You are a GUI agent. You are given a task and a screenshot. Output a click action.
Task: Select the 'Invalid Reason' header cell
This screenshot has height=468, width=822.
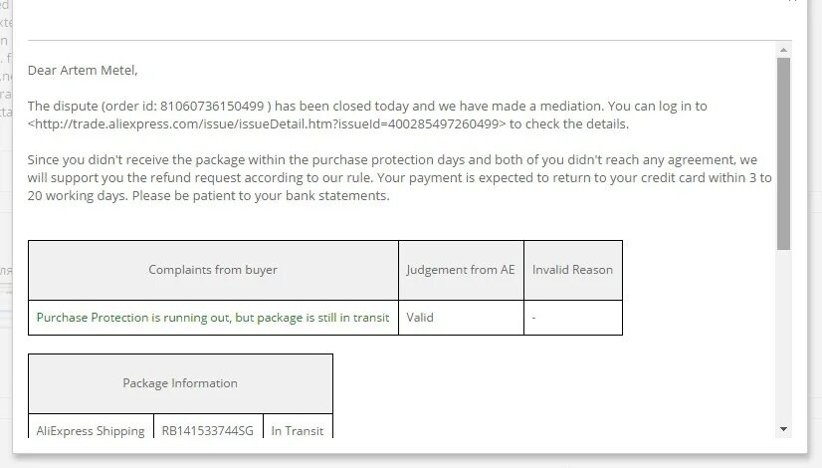pyautogui.click(x=573, y=270)
